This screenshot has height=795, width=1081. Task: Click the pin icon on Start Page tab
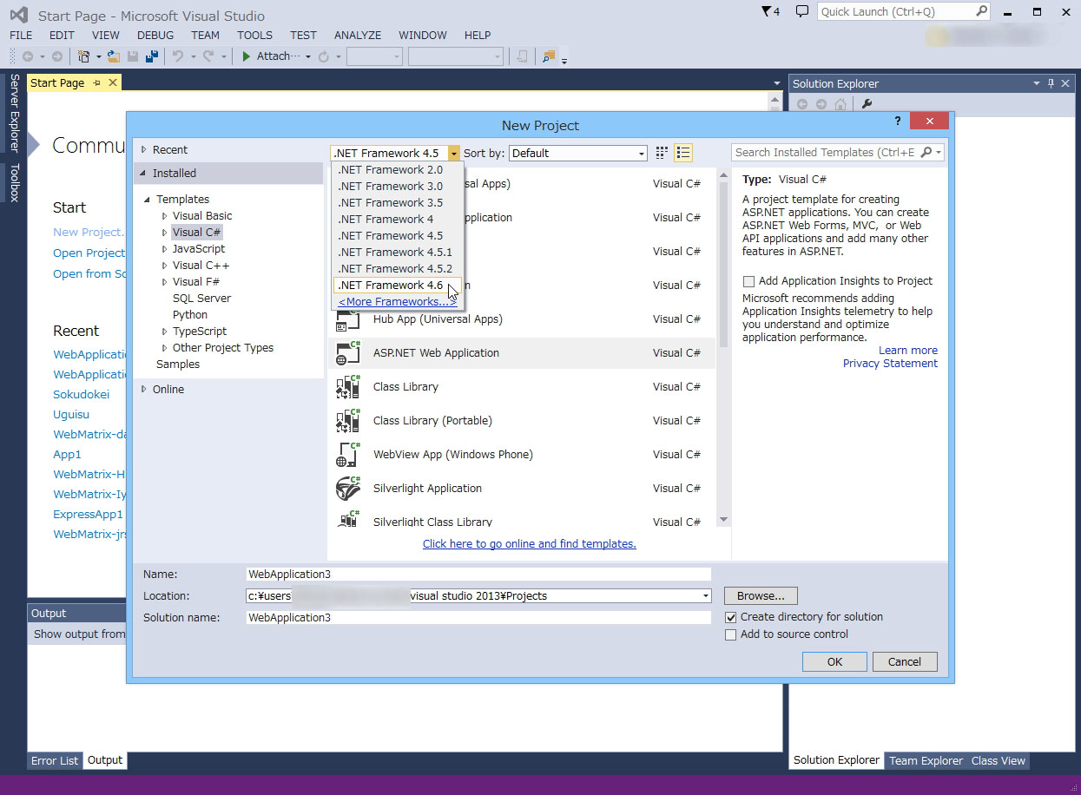pyautogui.click(x=96, y=82)
